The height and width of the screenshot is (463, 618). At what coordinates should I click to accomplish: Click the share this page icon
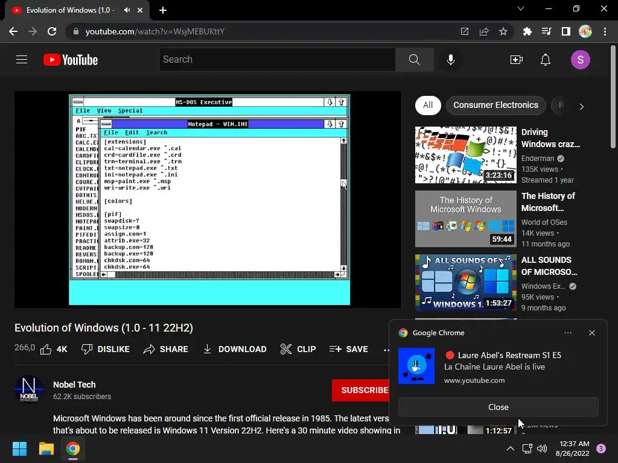pyautogui.click(x=484, y=31)
